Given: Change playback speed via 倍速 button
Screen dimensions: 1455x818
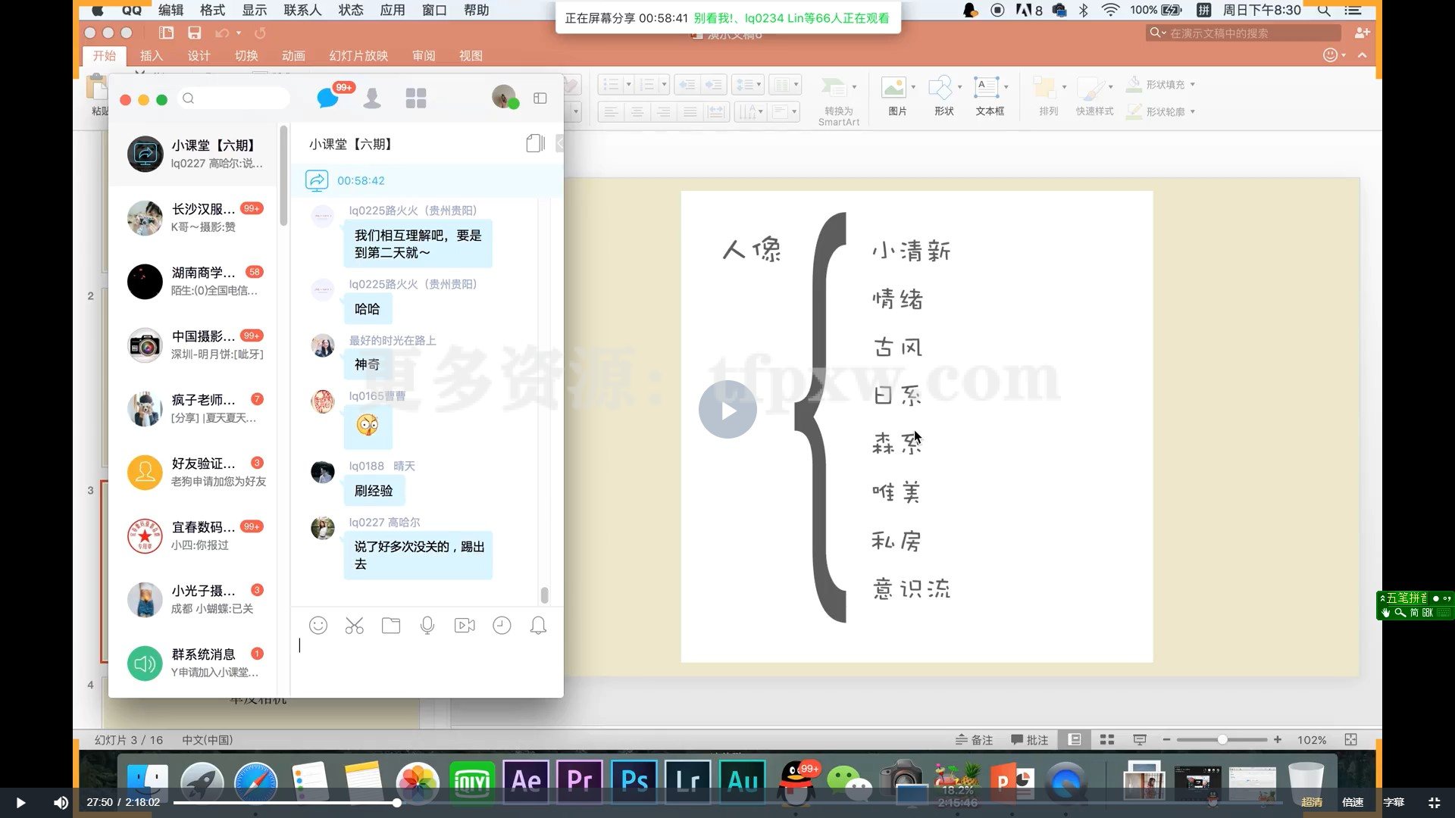Looking at the screenshot, I should pyautogui.click(x=1353, y=803).
